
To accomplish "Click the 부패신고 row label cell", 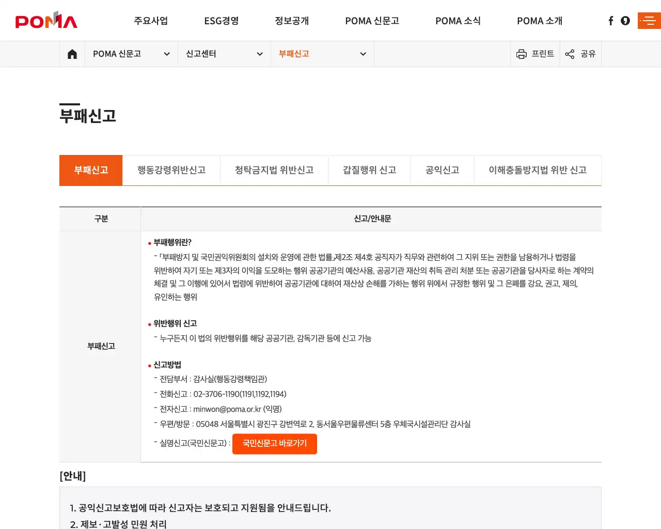I will point(101,346).
